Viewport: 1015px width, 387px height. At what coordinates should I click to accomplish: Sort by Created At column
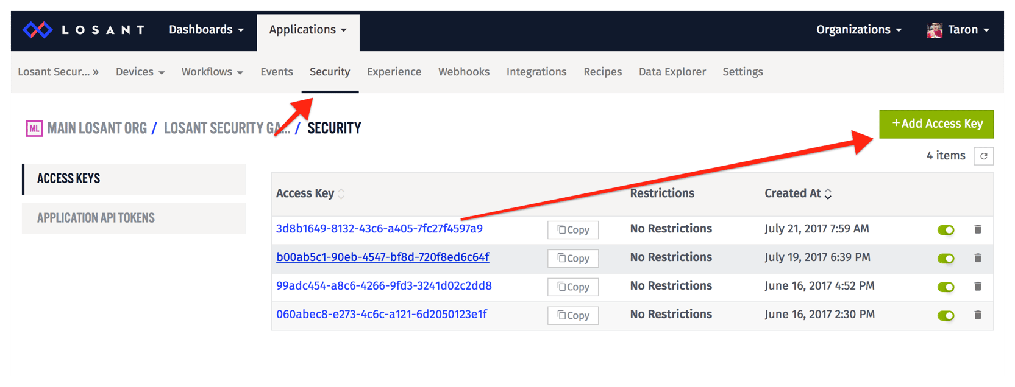coord(798,193)
